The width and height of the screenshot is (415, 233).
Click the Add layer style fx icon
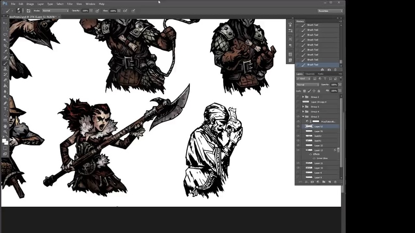pos(306,182)
